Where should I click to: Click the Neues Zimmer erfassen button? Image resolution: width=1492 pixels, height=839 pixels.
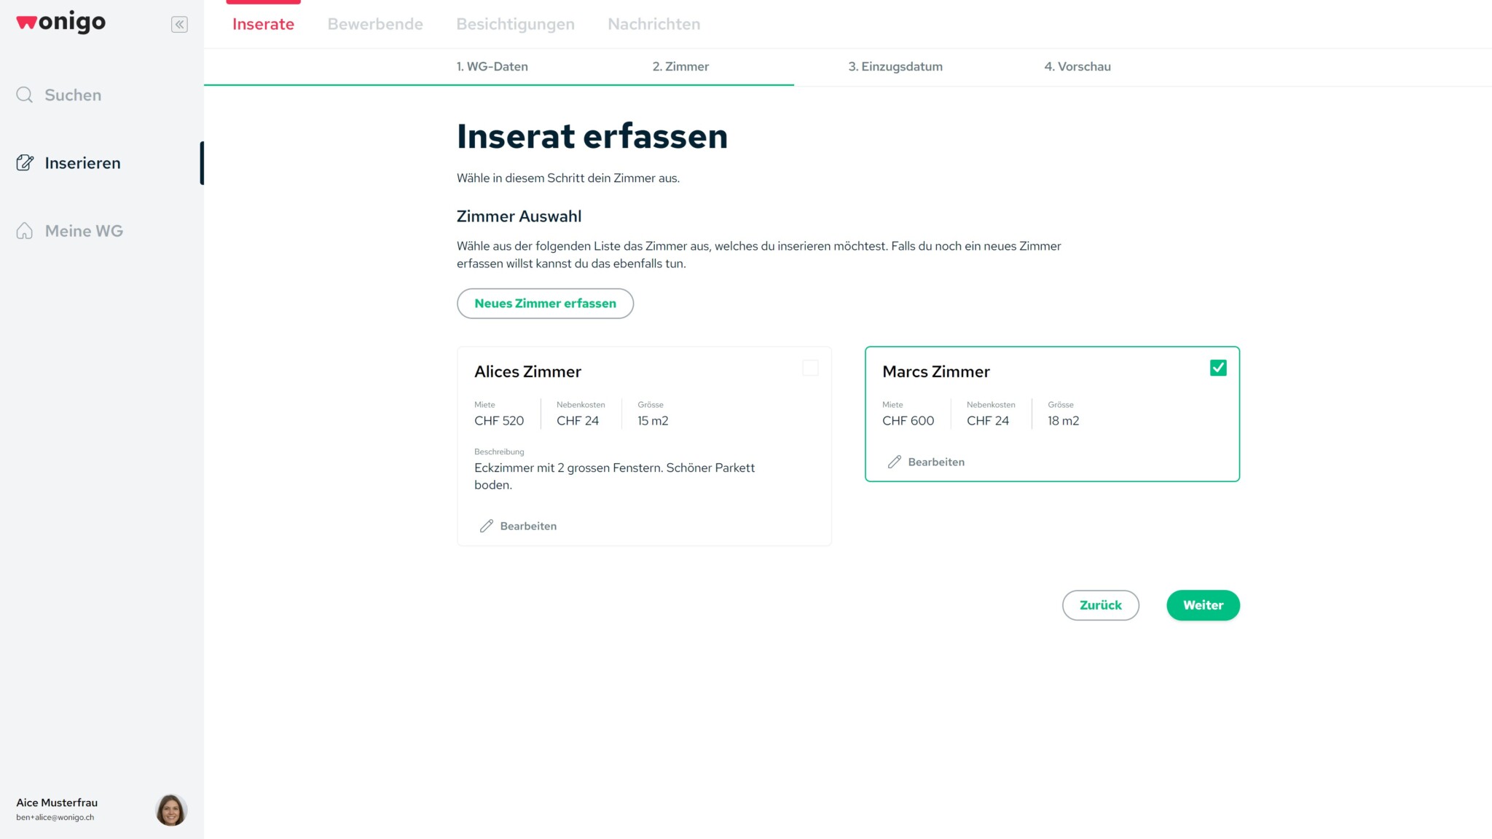(545, 303)
